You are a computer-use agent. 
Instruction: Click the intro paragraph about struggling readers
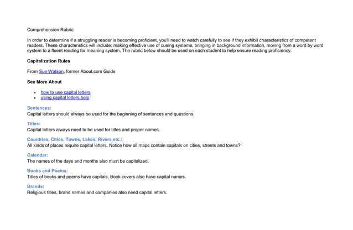coord(175,45)
